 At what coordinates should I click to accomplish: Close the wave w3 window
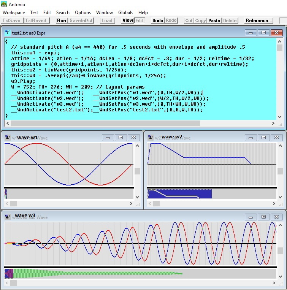[x=275, y=217]
